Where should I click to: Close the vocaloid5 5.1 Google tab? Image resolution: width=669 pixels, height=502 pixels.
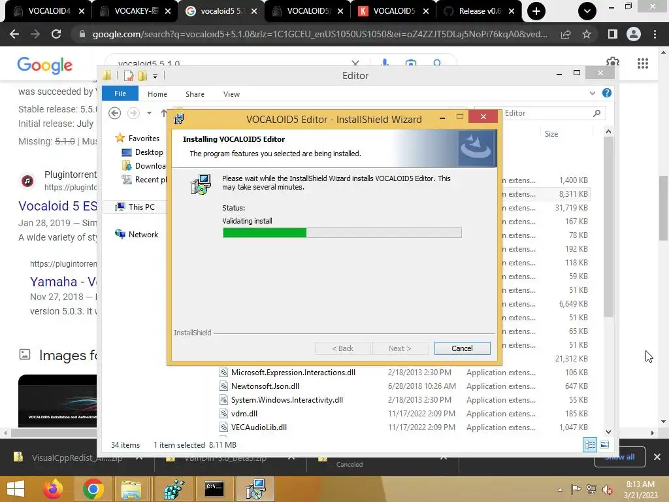(254, 12)
